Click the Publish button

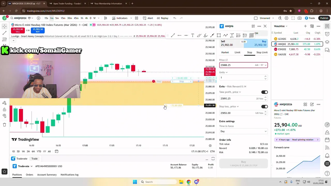(x=324, y=18)
